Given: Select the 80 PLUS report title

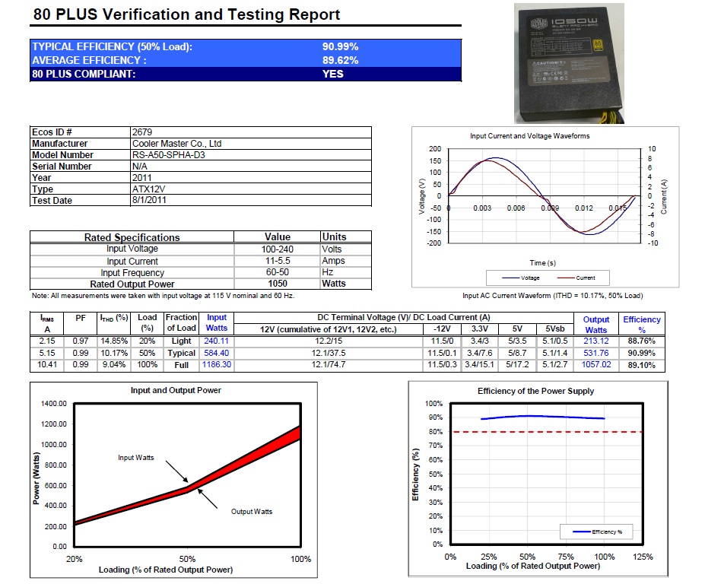Looking at the screenshot, I should [x=187, y=14].
